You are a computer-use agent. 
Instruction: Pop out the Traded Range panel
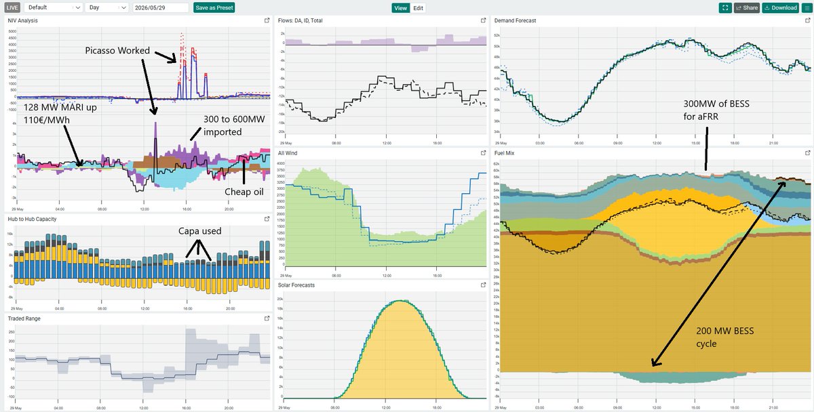[x=267, y=318]
